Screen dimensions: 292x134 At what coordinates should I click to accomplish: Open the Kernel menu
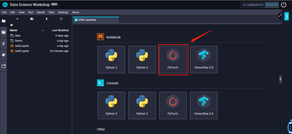(x=41, y=12)
